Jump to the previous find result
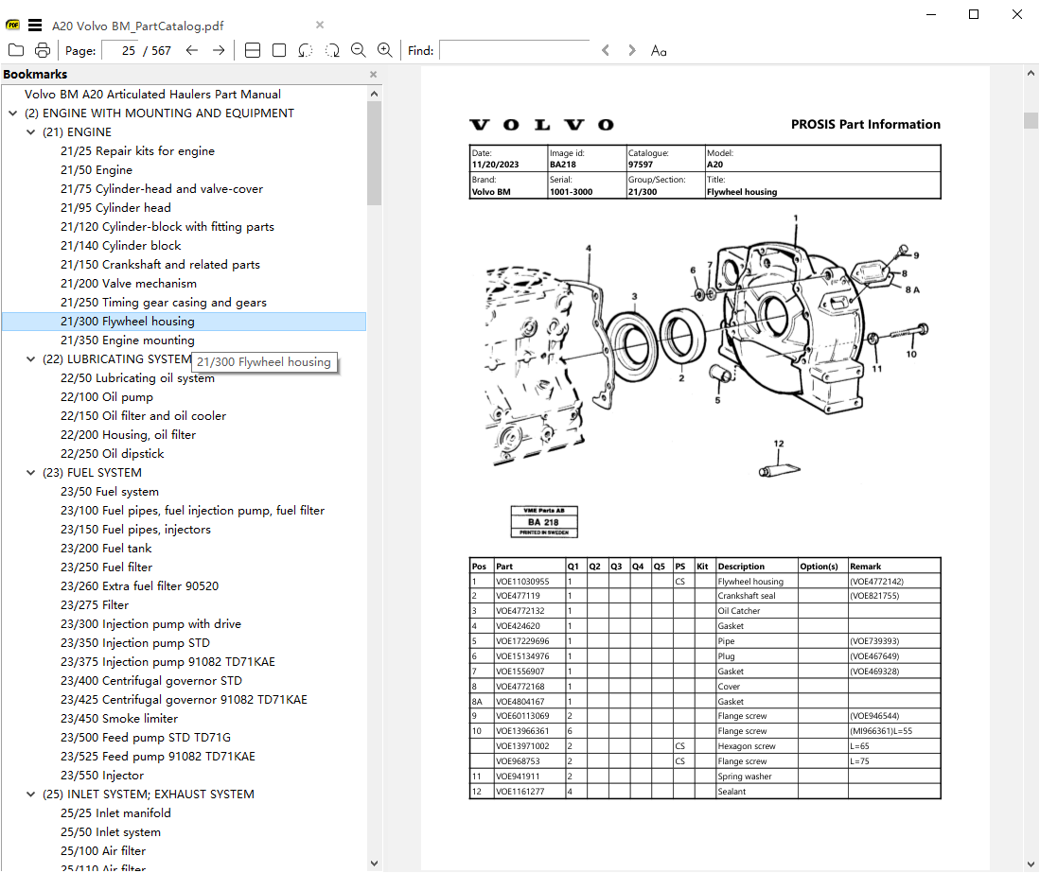Image resolution: width=1040 pixels, height=873 pixels. [606, 50]
